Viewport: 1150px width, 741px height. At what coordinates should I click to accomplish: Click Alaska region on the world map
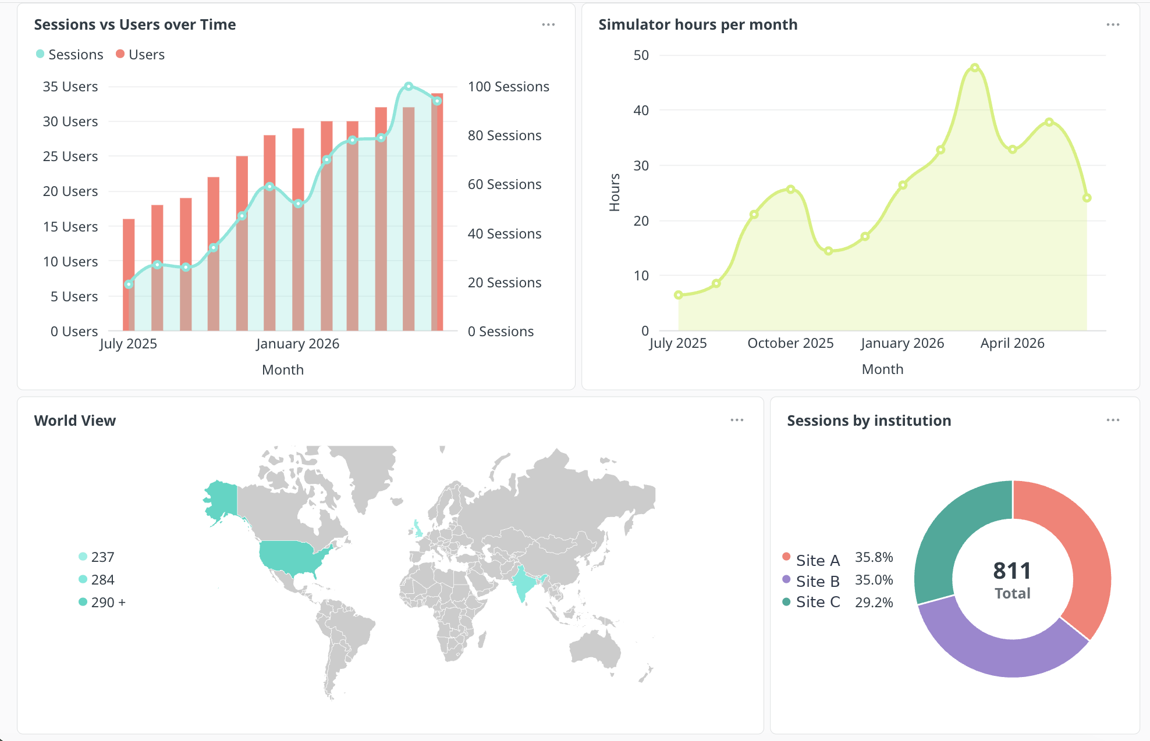pyautogui.click(x=222, y=499)
